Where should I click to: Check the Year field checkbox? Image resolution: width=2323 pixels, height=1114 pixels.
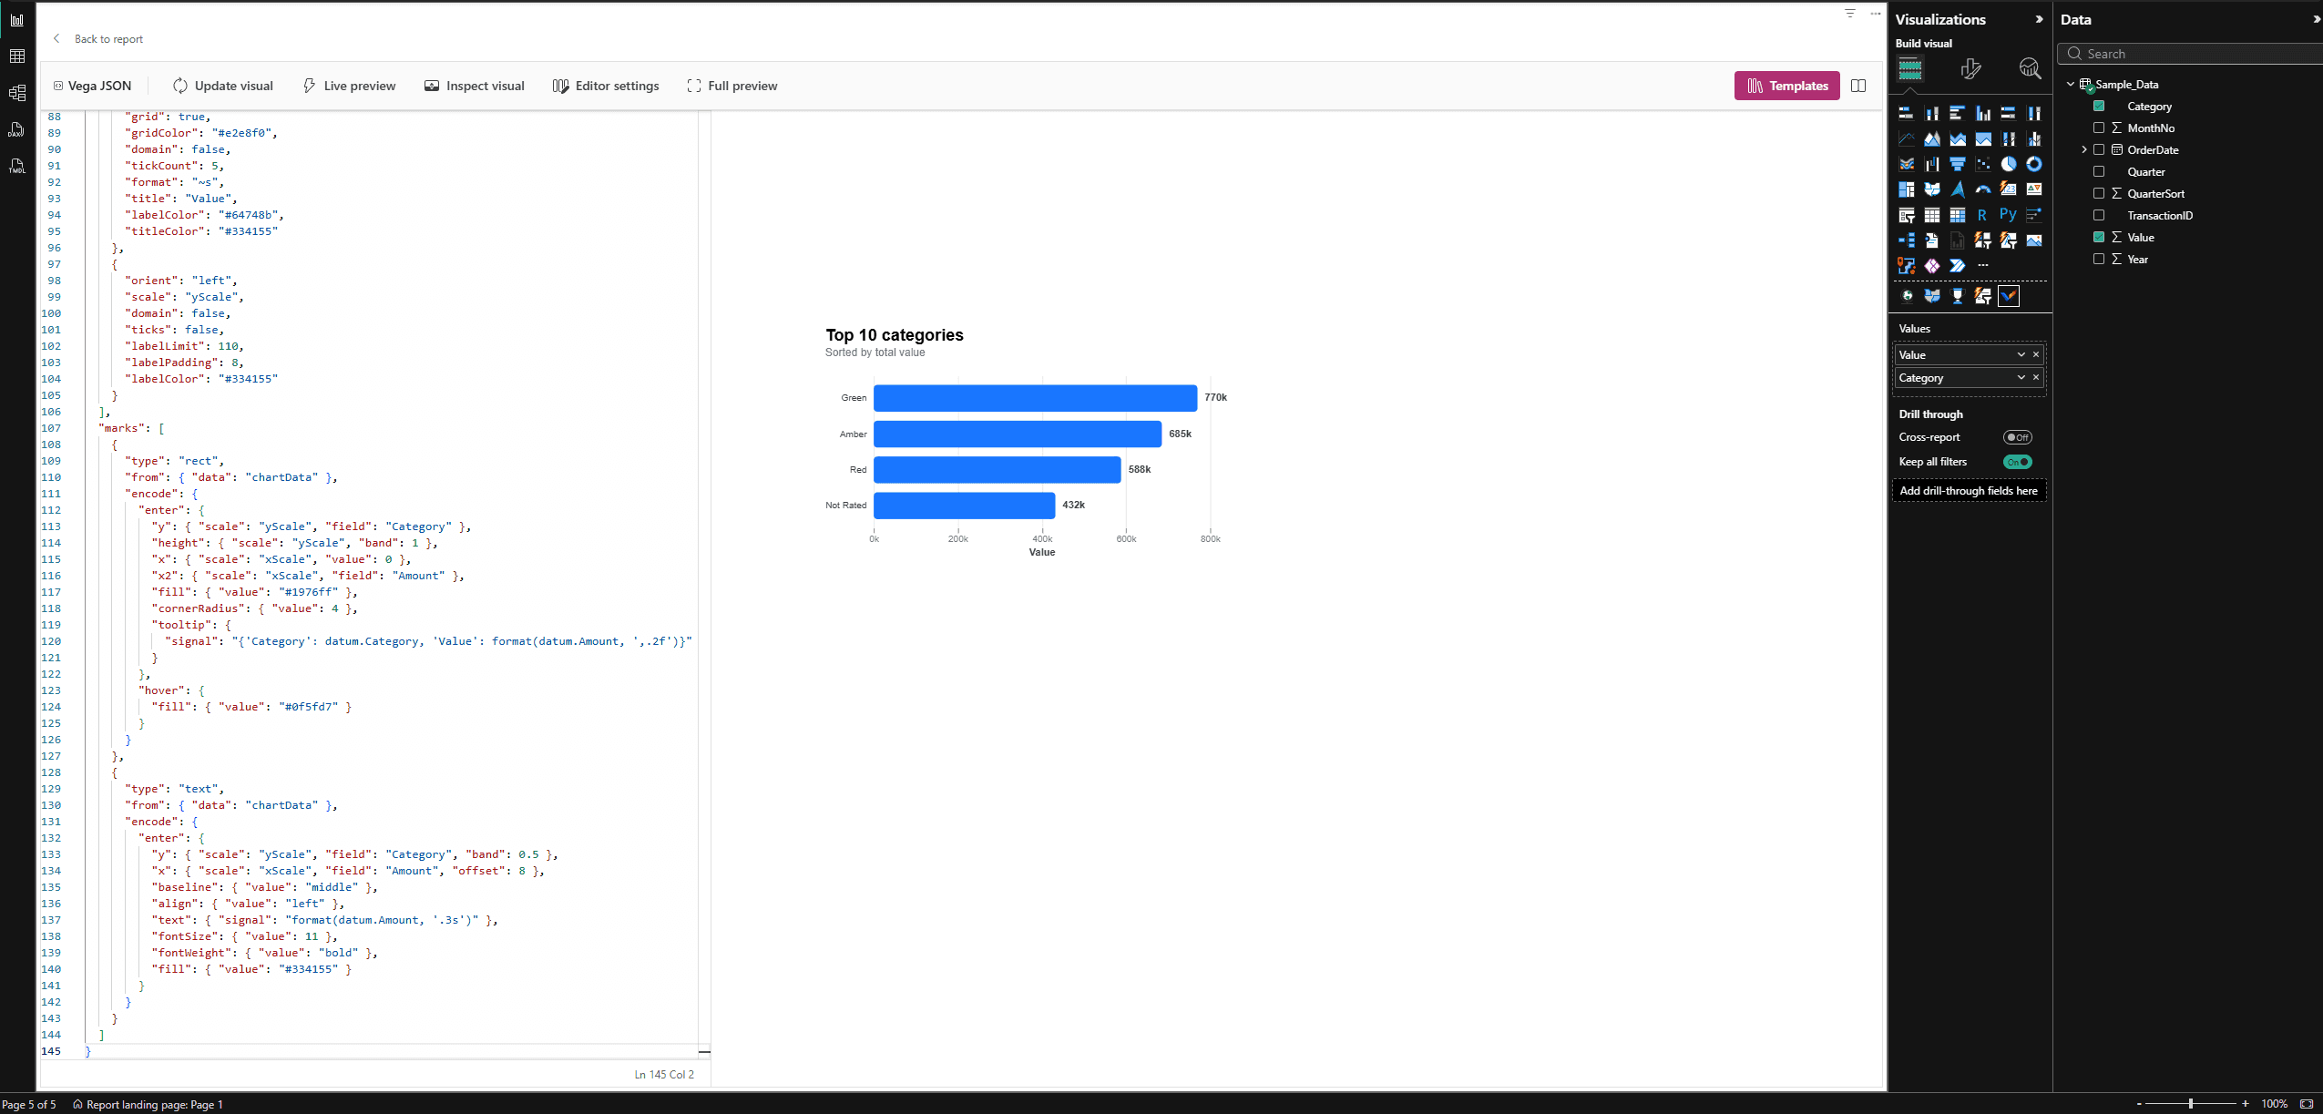[x=2099, y=260]
